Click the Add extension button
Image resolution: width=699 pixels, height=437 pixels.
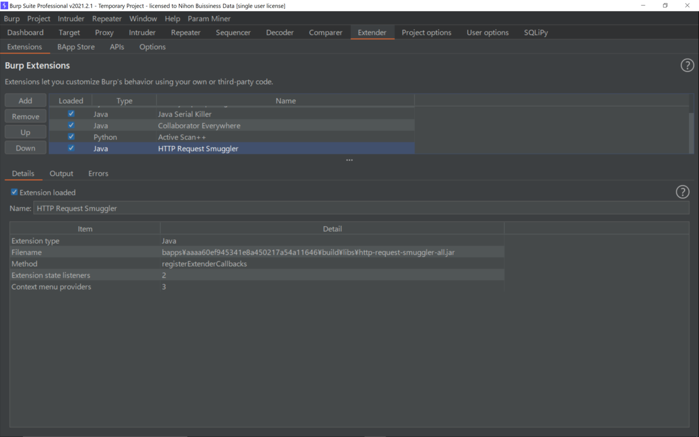pyautogui.click(x=26, y=101)
